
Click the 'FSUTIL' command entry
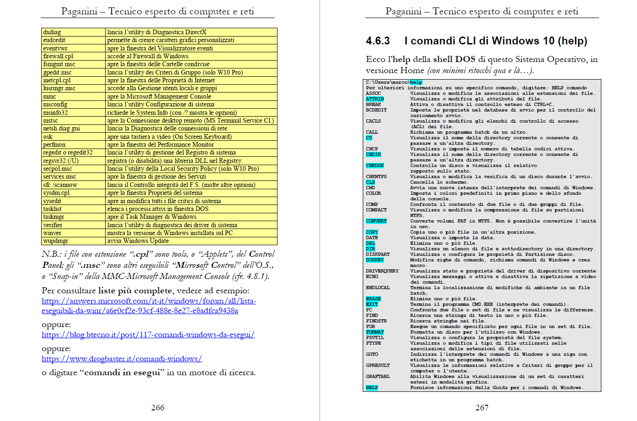click(375, 337)
